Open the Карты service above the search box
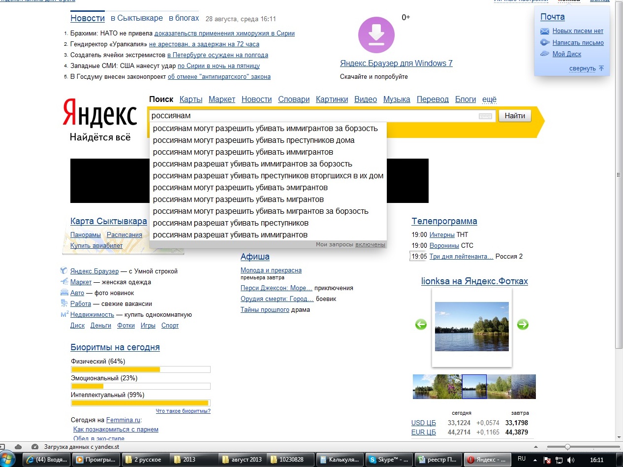The height and width of the screenshot is (467, 623). tap(191, 99)
